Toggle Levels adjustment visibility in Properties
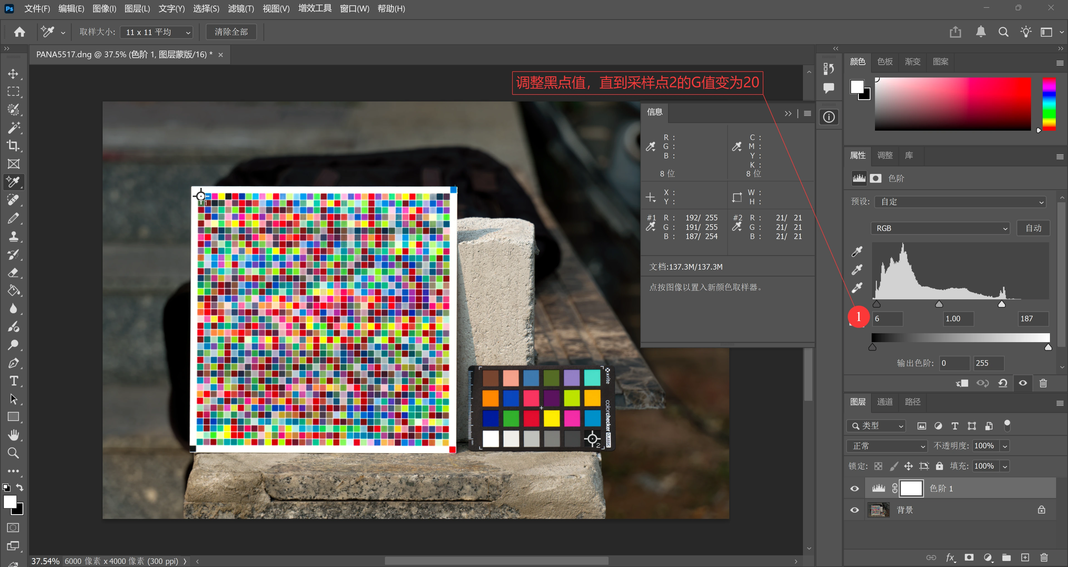This screenshot has height=567, width=1068. [1023, 383]
